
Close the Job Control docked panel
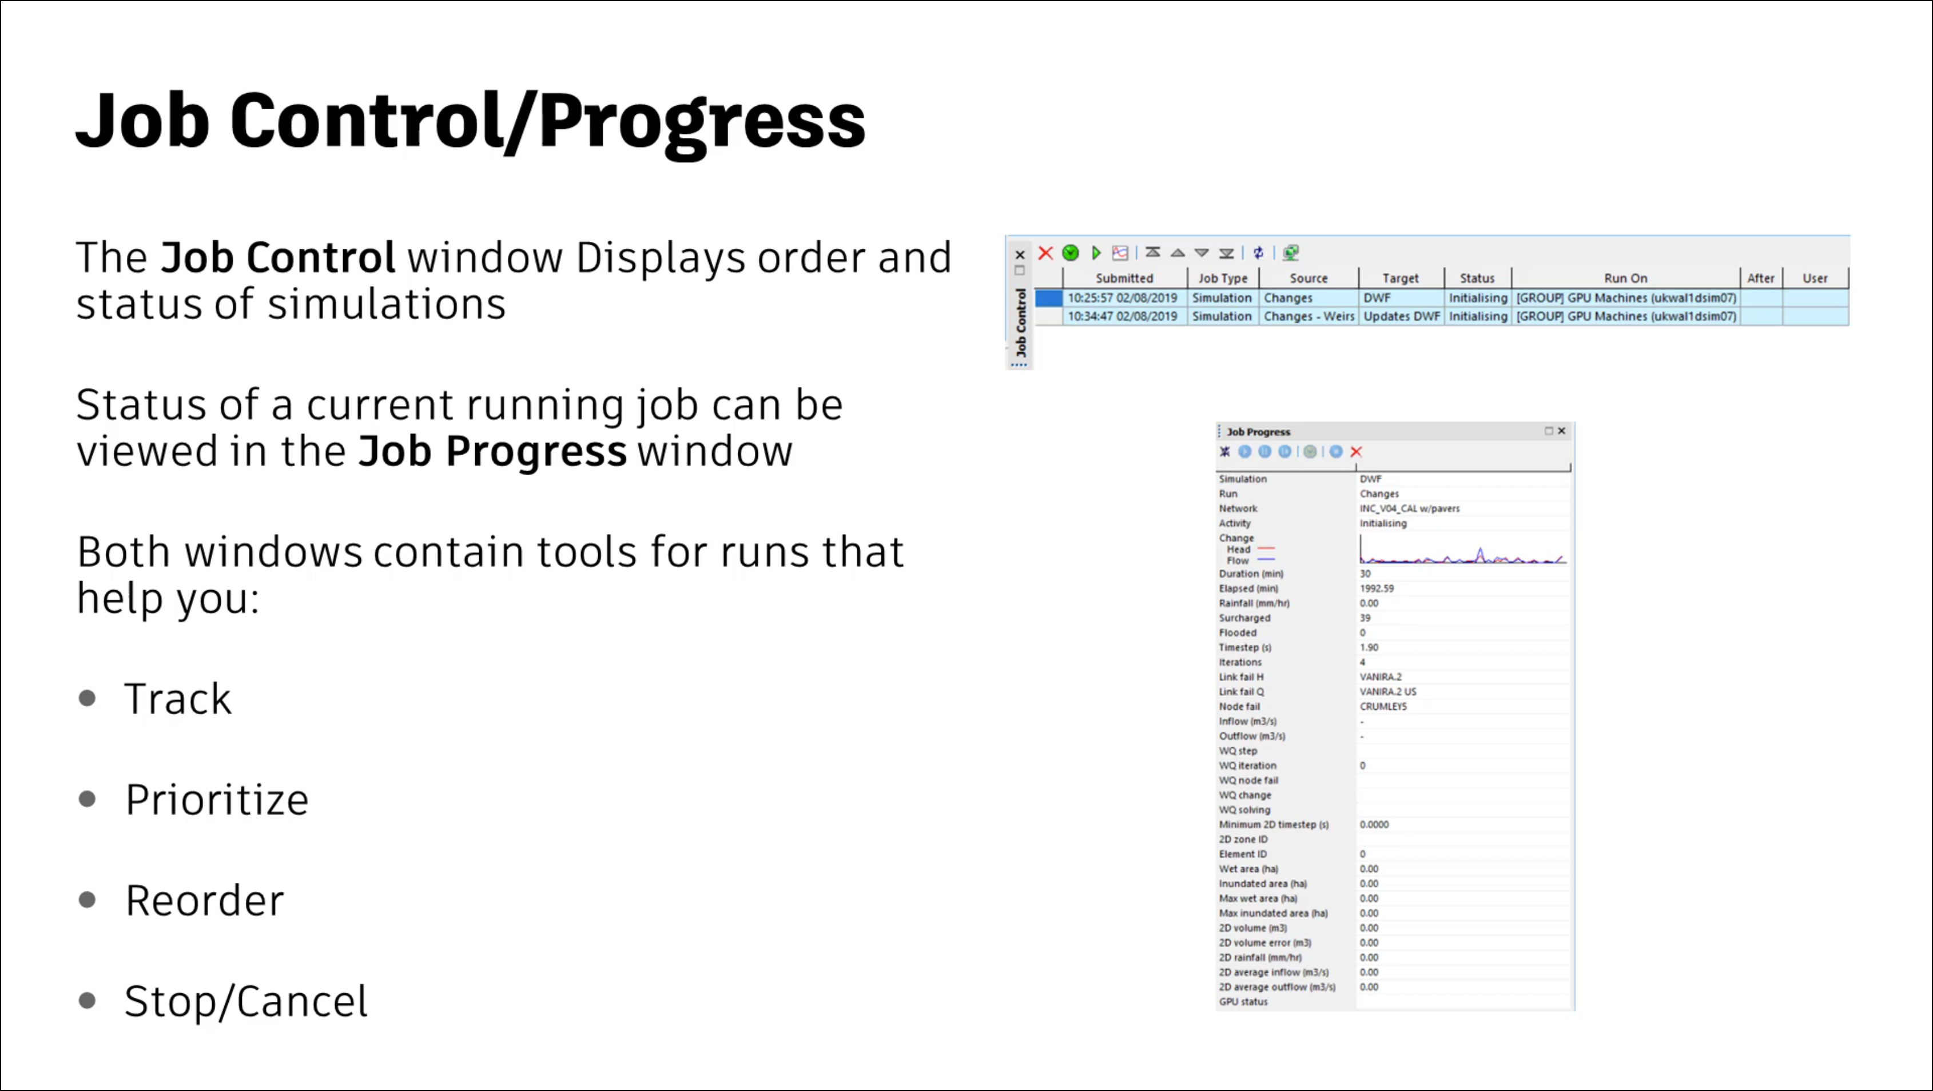click(x=1020, y=254)
